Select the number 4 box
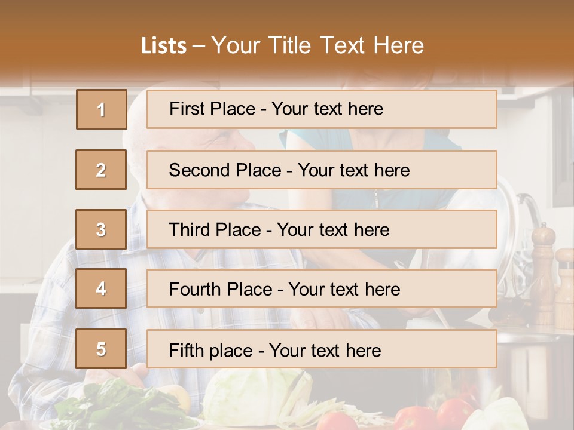This screenshot has width=574, height=430. (102, 289)
